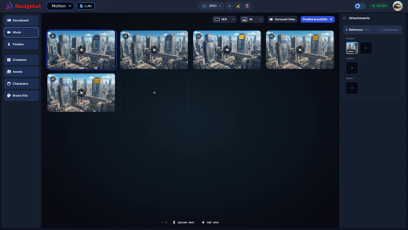The width and height of the screenshot is (408, 230).
Task: Play shot 05
Action: pyautogui.click(x=81, y=93)
